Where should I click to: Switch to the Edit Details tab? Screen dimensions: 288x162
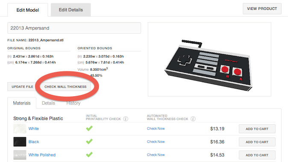71,10
